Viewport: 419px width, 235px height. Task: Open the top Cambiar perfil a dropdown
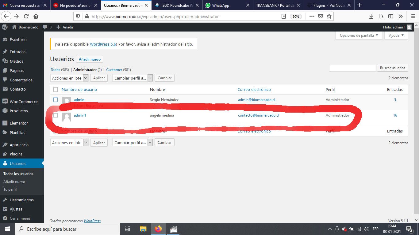coord(133,78)
